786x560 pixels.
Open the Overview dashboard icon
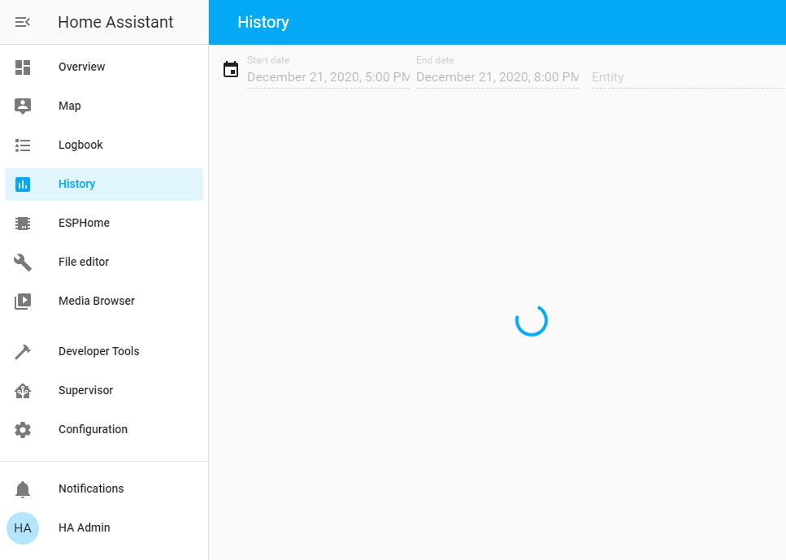tap(23, 67)
